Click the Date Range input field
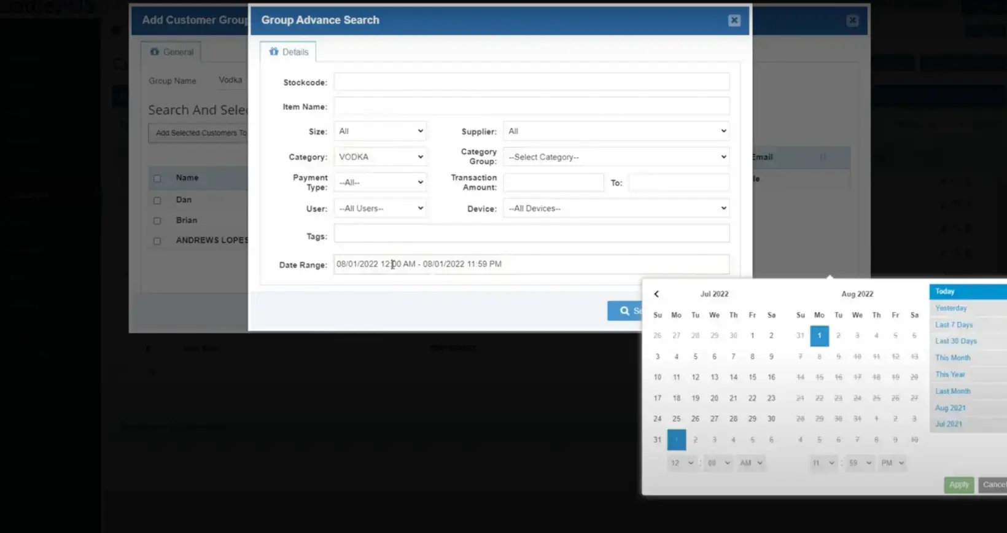This screenshot has height=533, width=1007. pyautogui.click(x=531, y=264)
